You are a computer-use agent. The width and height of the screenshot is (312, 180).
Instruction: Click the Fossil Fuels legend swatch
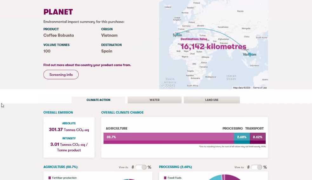click(x=165, y=178)
